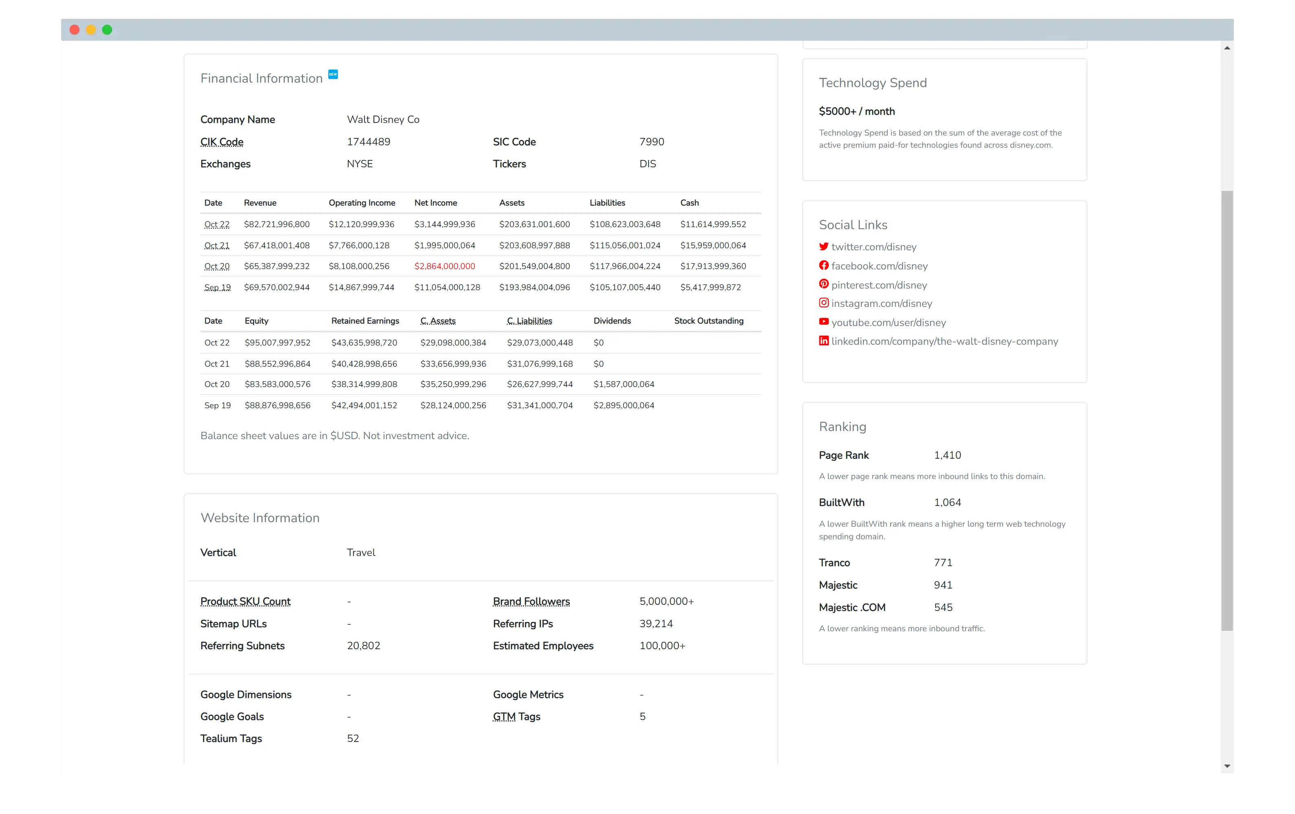Click the C. Liabilities column header
This screenshot has width=1295, height=814.
coord(529,321)
